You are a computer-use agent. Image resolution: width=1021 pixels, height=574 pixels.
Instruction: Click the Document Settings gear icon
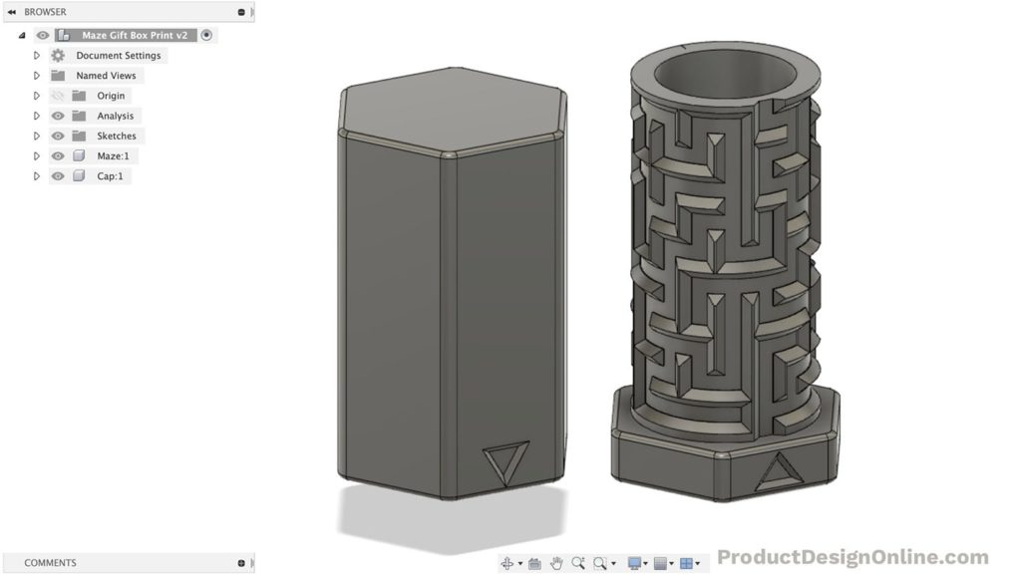[58, 56]
